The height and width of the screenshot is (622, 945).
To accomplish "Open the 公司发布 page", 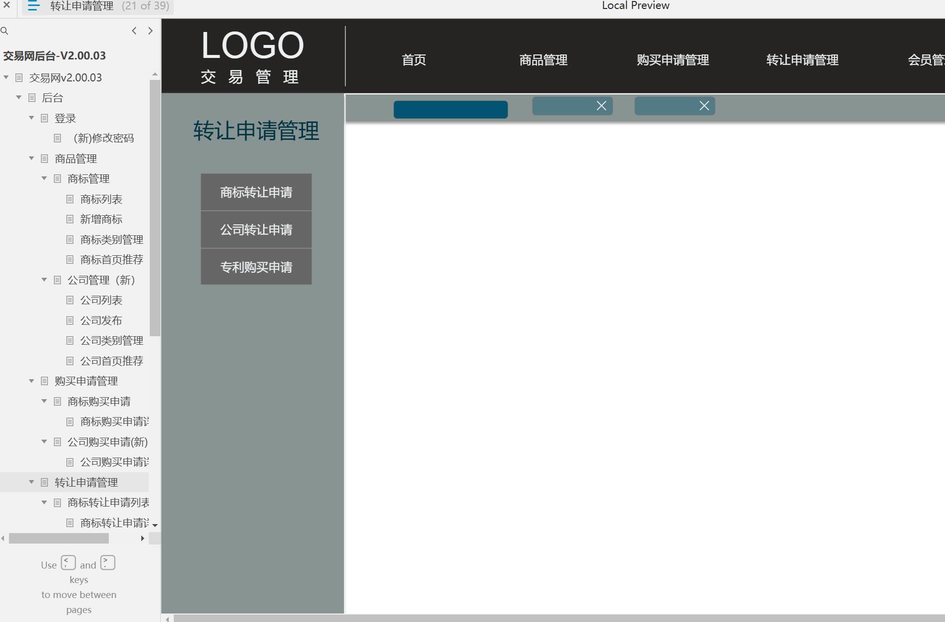I will pyautogui.click(x=101, y=320).
